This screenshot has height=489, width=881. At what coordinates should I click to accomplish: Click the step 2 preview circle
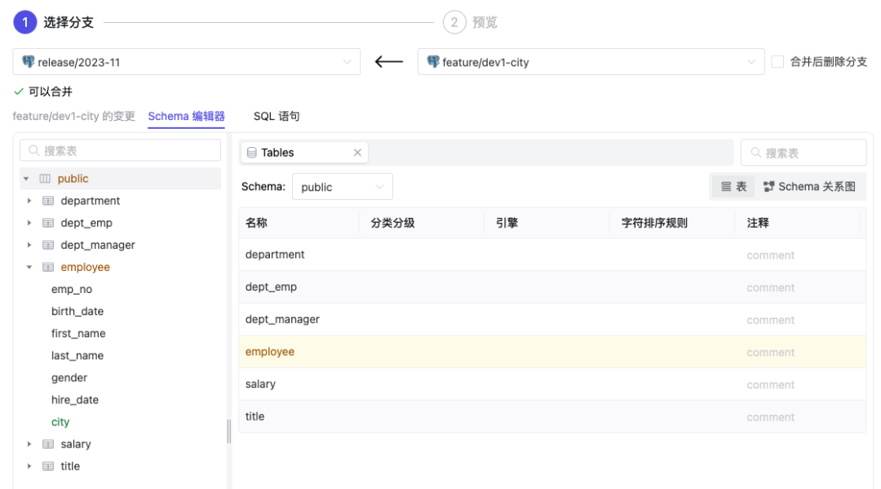click(x=454, y=23)
